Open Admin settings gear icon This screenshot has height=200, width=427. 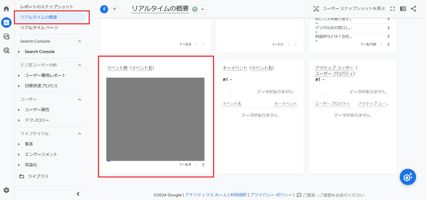(6, 190)
